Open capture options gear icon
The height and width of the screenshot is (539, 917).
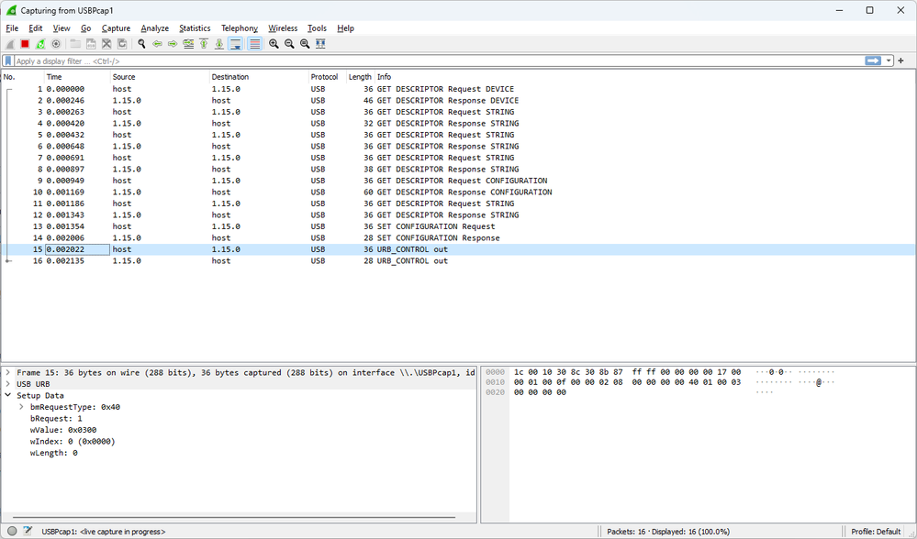pos(56,44)
